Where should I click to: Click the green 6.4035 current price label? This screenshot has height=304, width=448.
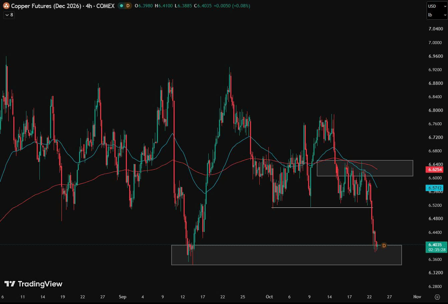tap(437, 245)
